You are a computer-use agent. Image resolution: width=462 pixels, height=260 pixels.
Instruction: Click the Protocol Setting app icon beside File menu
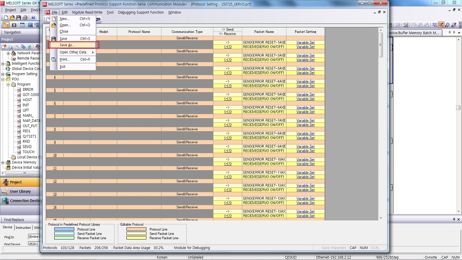[47, 12]
